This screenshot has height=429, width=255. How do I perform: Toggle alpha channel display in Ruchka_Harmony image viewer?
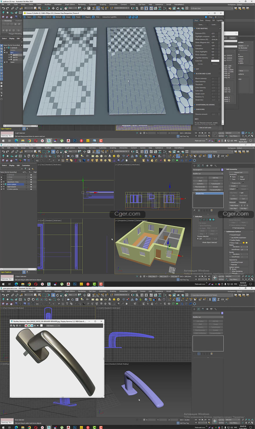pyautogui.click(x=35, y=326)
